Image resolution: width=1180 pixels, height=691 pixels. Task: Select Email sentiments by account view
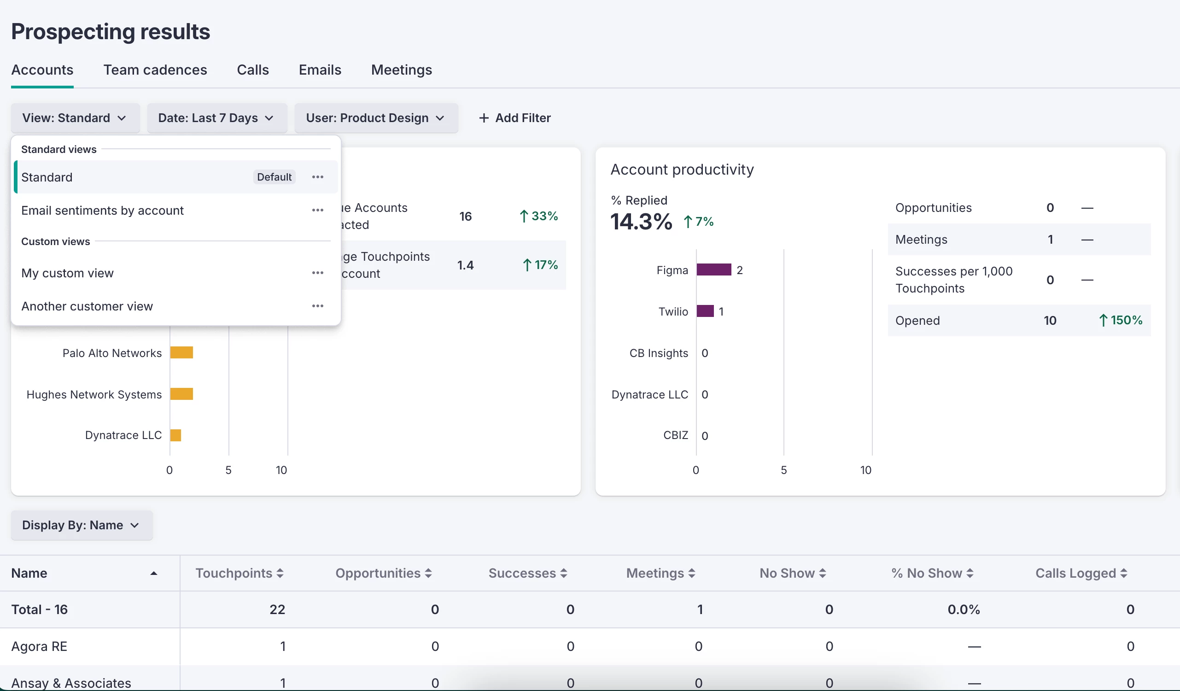(103, 211)
